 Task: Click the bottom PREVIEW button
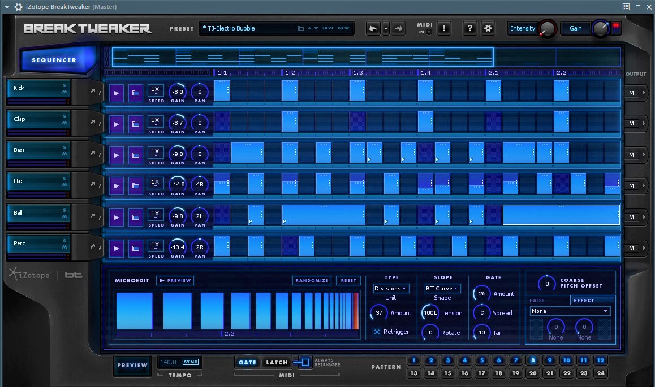(x=132, y=366)
